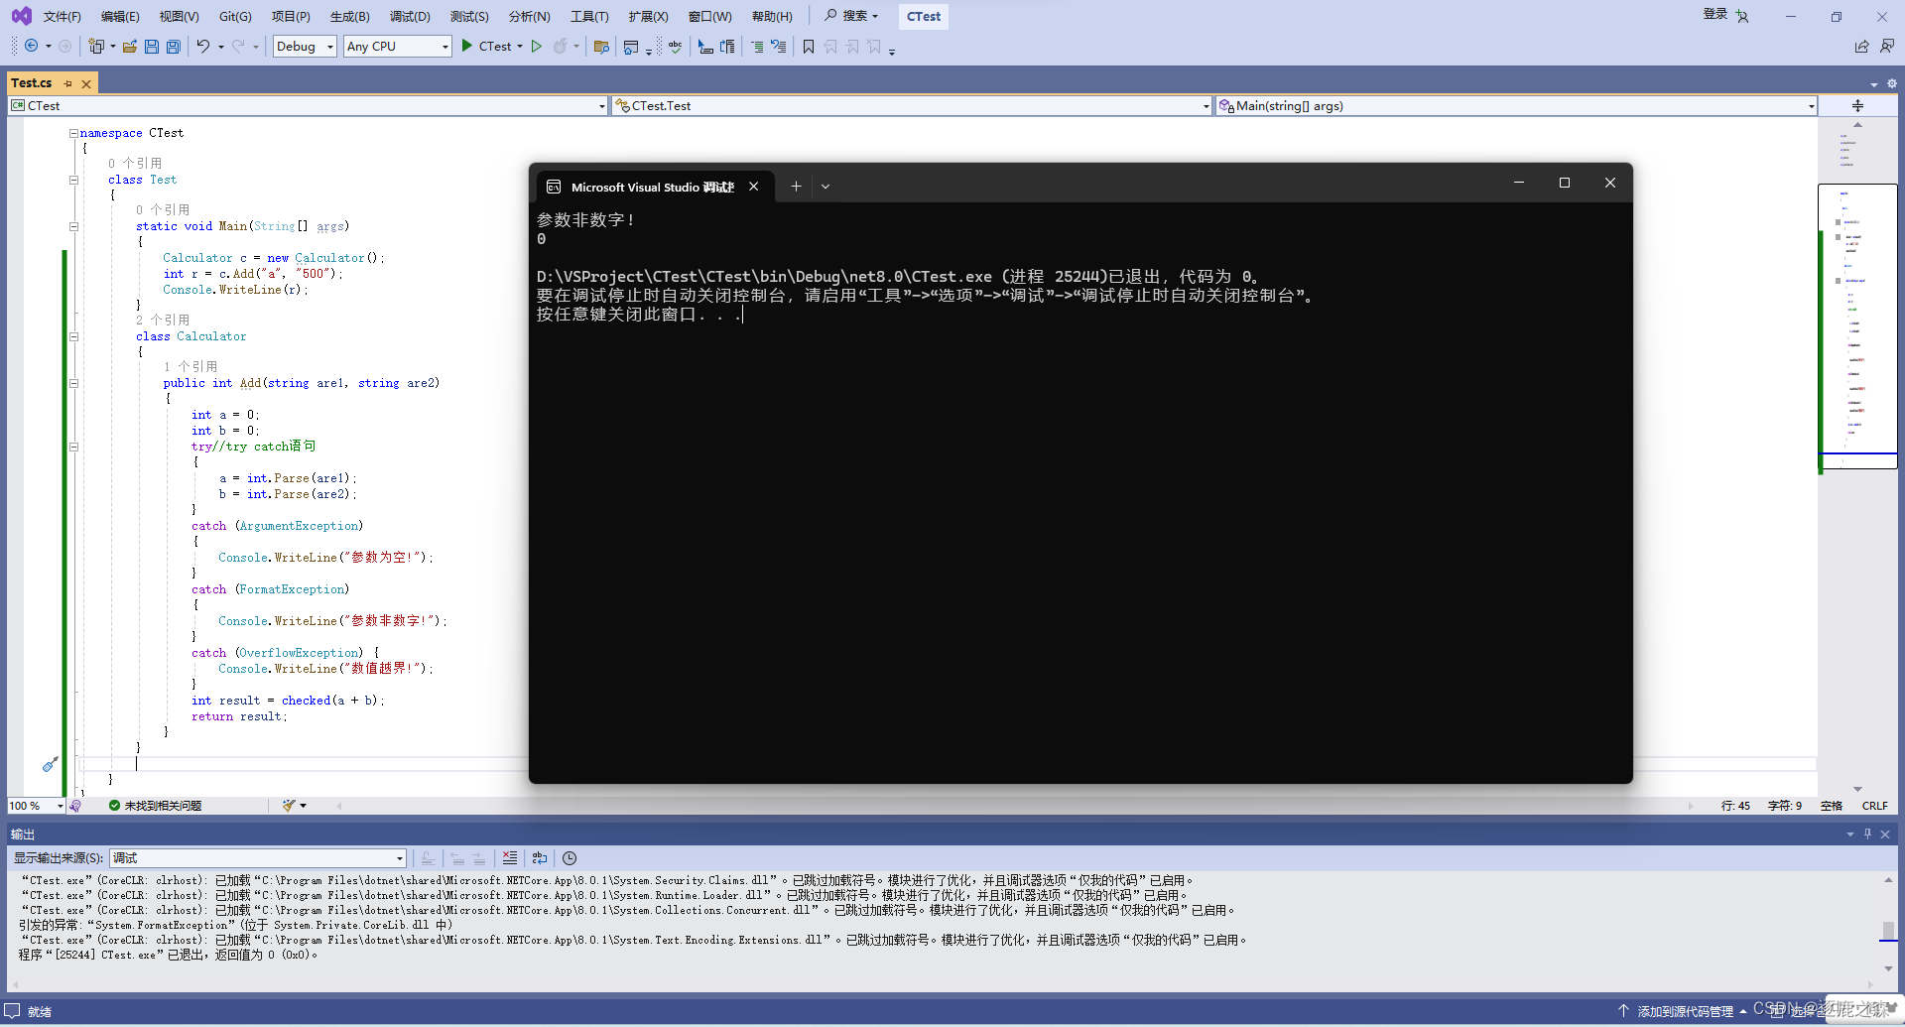
Task: Add new tab in debug console window
Action: (796, 186)
